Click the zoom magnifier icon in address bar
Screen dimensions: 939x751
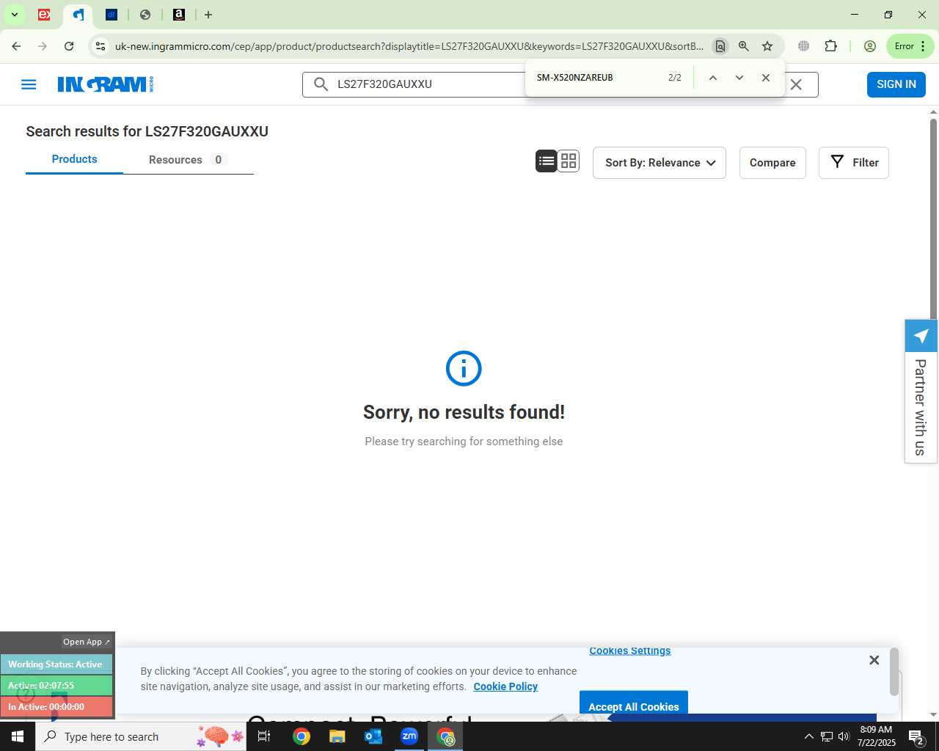(744, 46)
